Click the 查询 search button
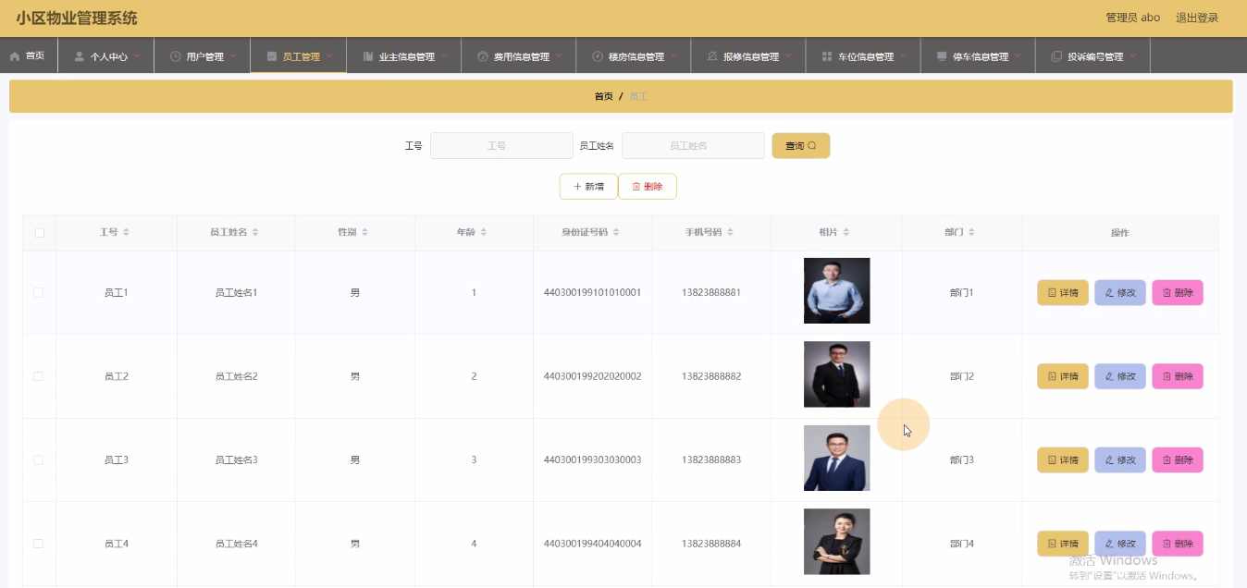 click(800, 146)
